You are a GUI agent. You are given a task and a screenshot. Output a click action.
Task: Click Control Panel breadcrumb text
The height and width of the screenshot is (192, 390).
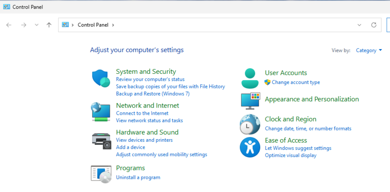93,25
